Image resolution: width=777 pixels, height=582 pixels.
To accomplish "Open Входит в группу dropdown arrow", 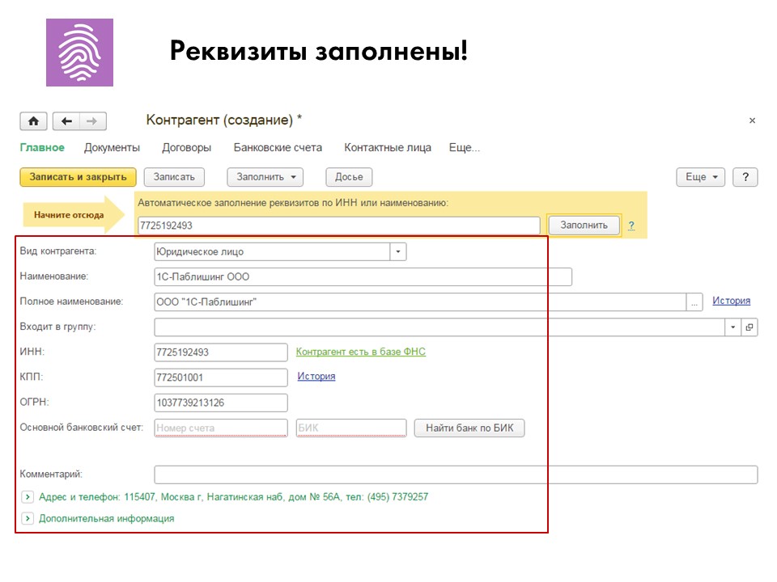I will [x=733, y=327].
